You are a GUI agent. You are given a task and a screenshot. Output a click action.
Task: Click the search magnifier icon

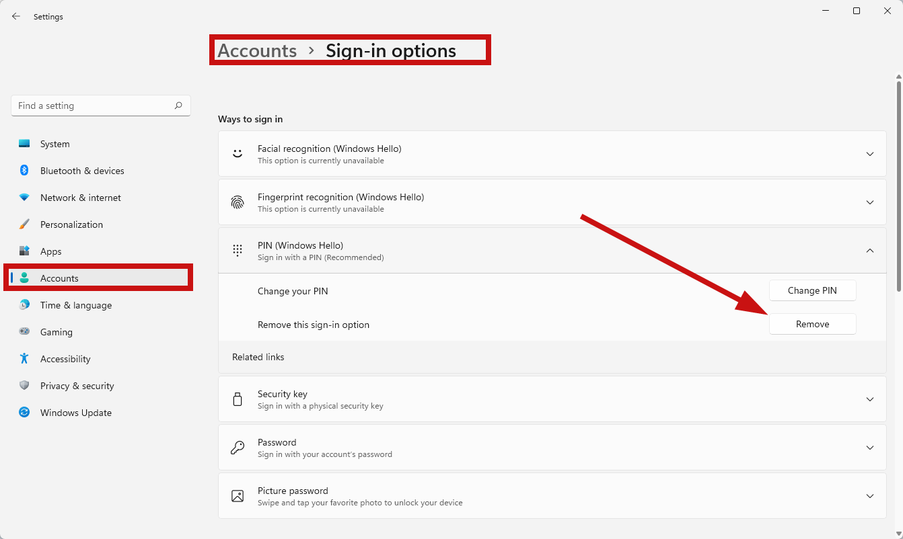coord(178,106)
